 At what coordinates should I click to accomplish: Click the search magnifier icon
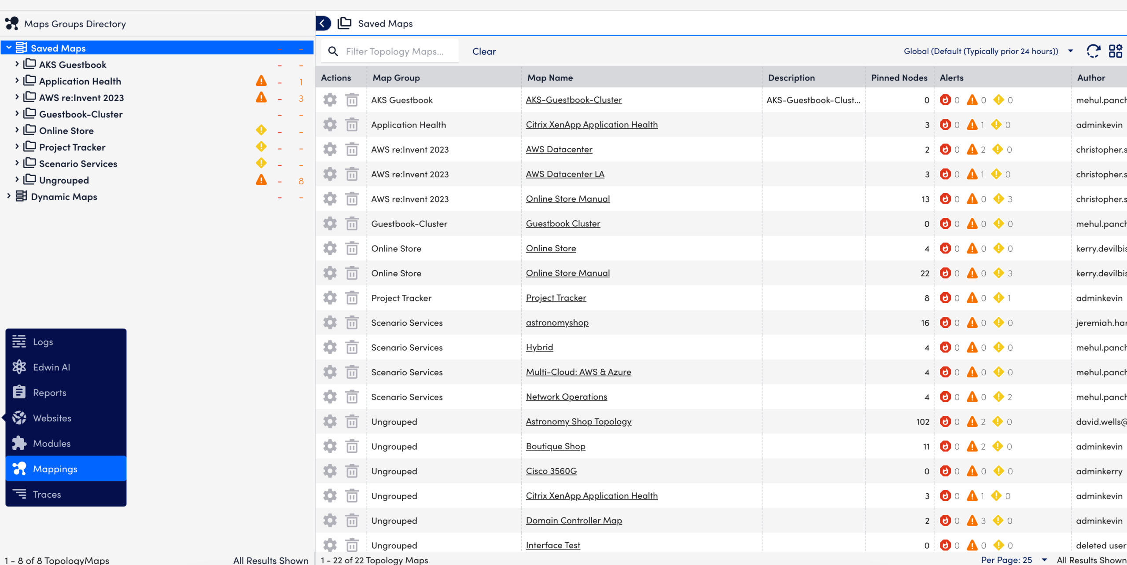coord(333,51)
